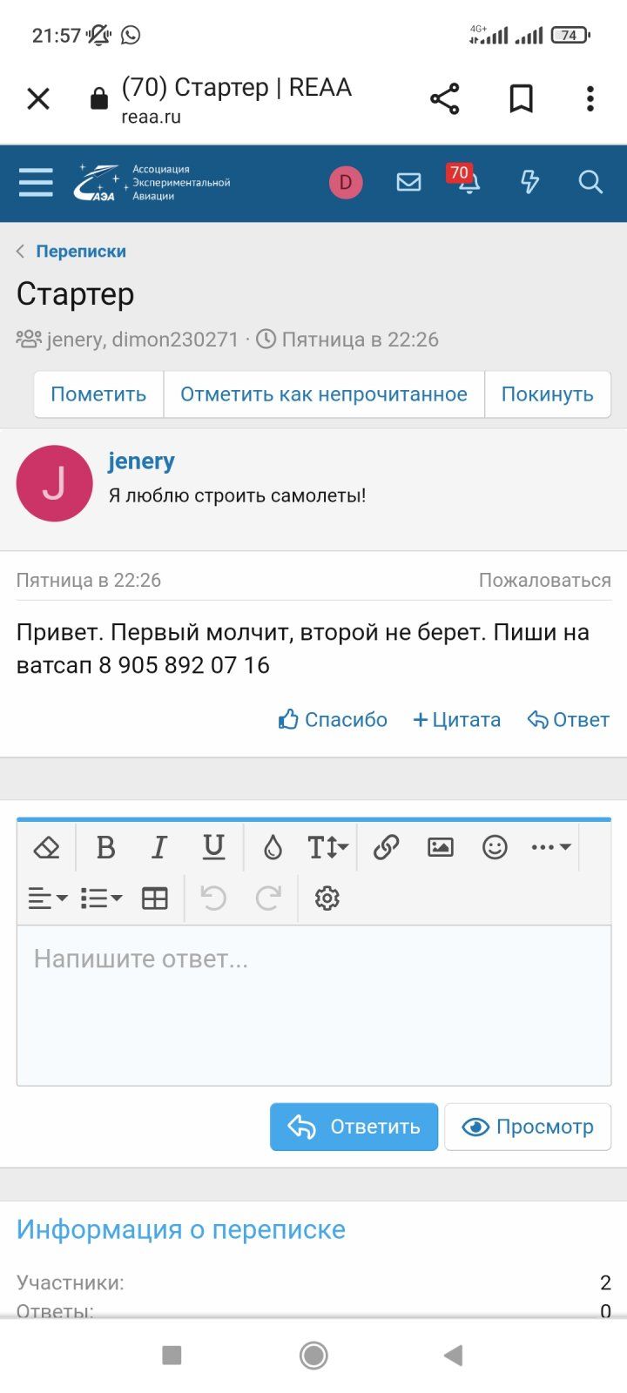Screen dimensions: 627x1393
Task: Open notifications bell with 70 badge
Action: [466, 178]
